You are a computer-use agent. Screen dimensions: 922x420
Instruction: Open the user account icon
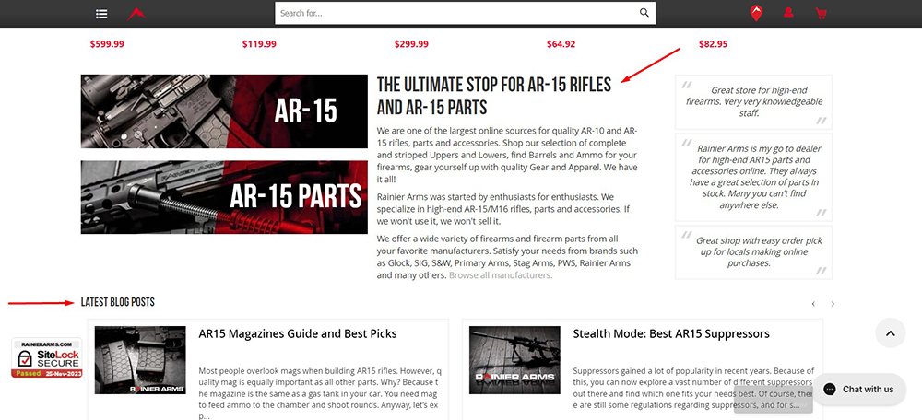pyautogui.click(x=788, y=14)
